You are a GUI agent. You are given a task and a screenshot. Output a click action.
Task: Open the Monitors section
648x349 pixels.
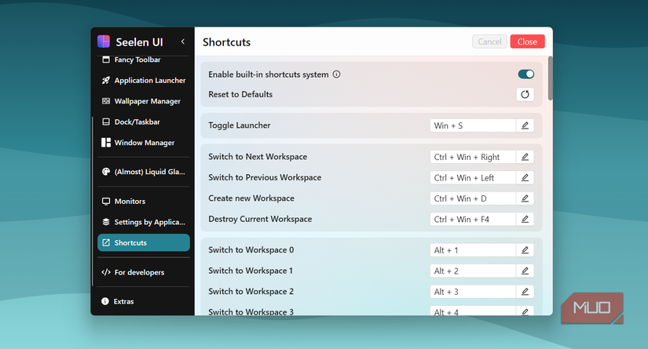click(144, 202)
